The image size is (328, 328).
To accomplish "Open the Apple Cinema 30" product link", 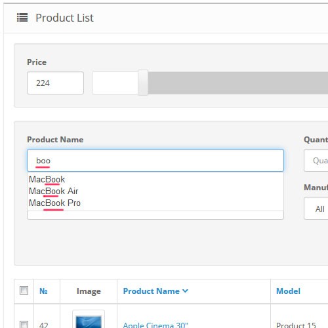I will 155,325.
